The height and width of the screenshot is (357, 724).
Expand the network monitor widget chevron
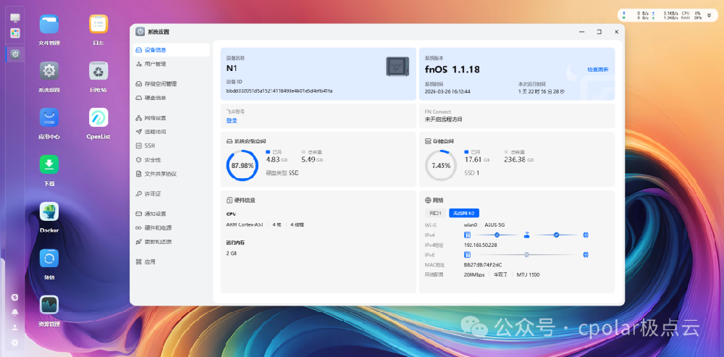(x=710, y=15)
